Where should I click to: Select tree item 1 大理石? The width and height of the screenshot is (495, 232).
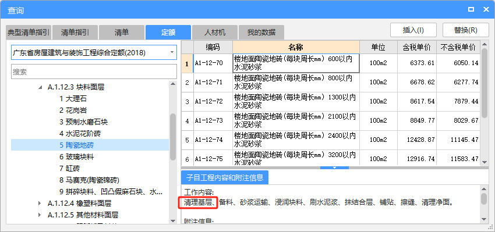click(x=73, y=99)
